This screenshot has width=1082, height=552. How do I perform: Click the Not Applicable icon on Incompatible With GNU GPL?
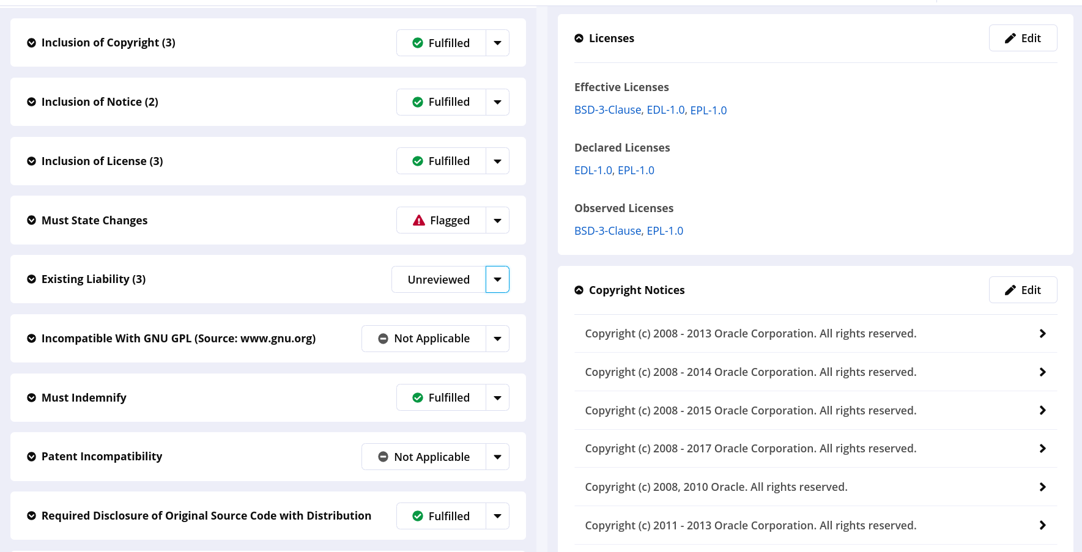[x=383, y=338]
